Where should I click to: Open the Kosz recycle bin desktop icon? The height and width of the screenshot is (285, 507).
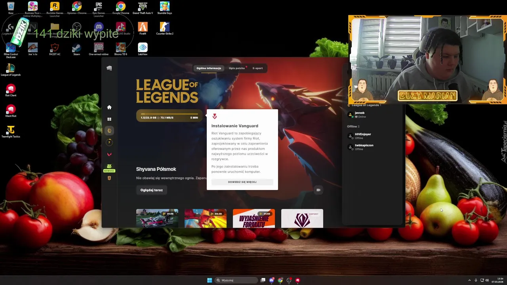pyautogui.click(x=11, y=8)
